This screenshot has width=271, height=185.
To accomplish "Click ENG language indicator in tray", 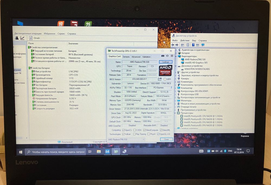I will pyautogui.click(x=230, y=151).
